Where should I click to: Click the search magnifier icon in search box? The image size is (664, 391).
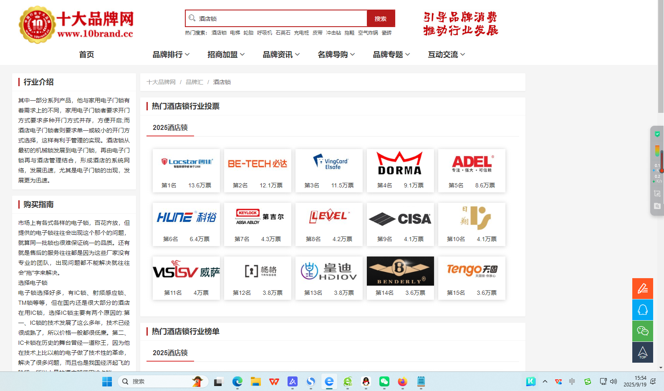pos(192,18)
